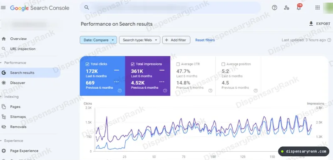Image resolution: width=333 pixels, height=160 pixels.
Task: Click the 14.8% previous CTR value
Action: (x=183, y=83)
